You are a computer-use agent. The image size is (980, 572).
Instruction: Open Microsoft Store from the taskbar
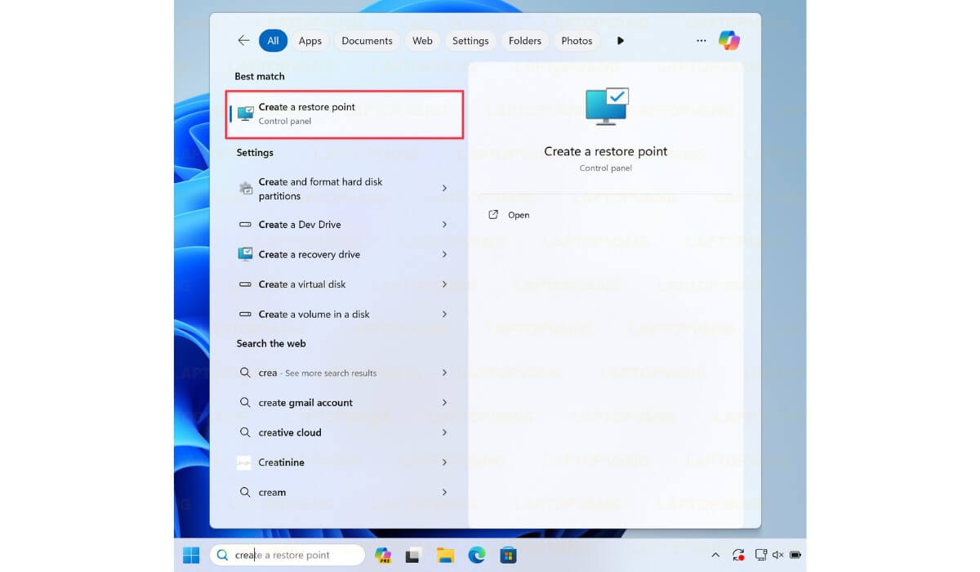(508, 556)
